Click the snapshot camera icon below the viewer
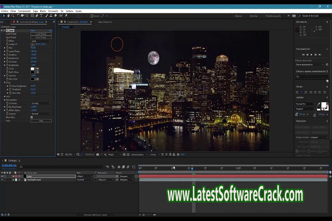This screenshot has height=221, width=332. (x=97, y=154)
